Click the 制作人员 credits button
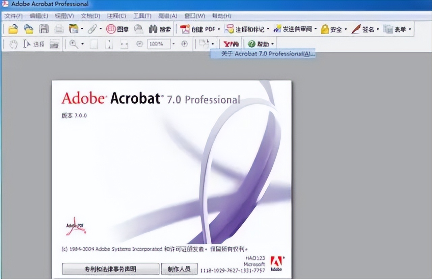This screenshot has height=279, width=432. coord(179,269)
